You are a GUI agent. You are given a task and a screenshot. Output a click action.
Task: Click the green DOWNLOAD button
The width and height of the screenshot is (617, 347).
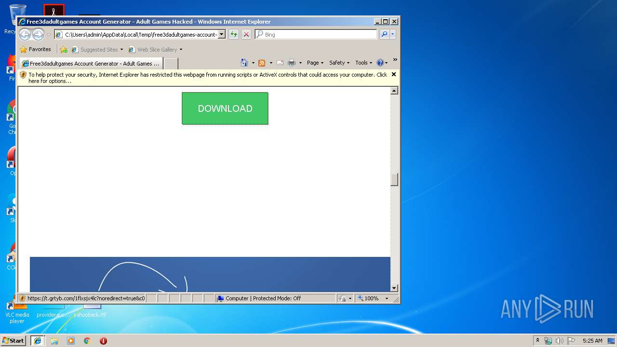coord(225,108)
